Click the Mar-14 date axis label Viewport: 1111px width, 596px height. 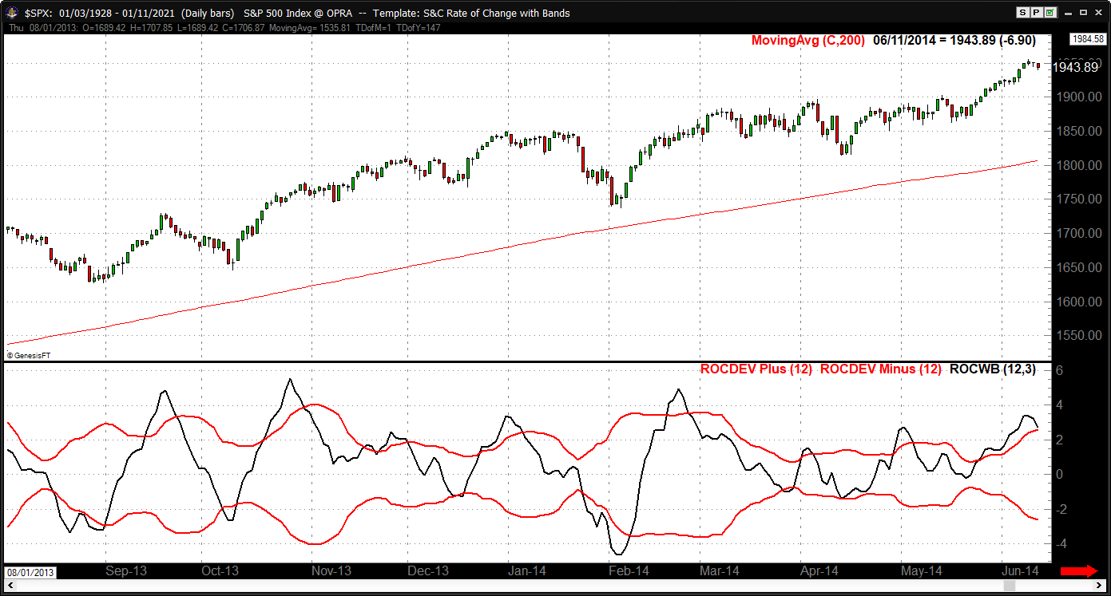point(720,571)
